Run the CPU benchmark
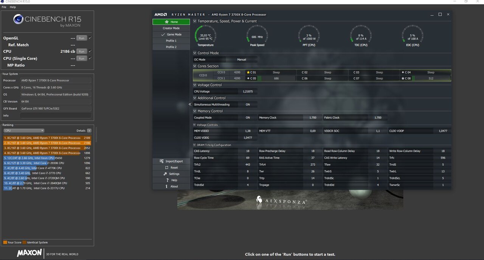Viewport: 484px width, 260px height. coord(82,51)
